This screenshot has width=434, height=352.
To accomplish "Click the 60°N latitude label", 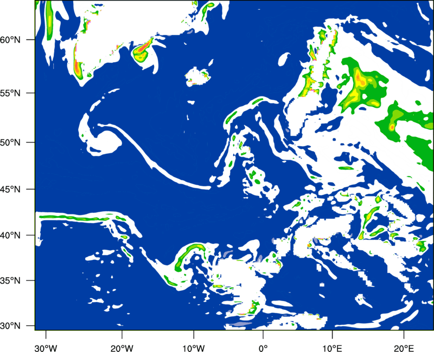I will 10,40.
